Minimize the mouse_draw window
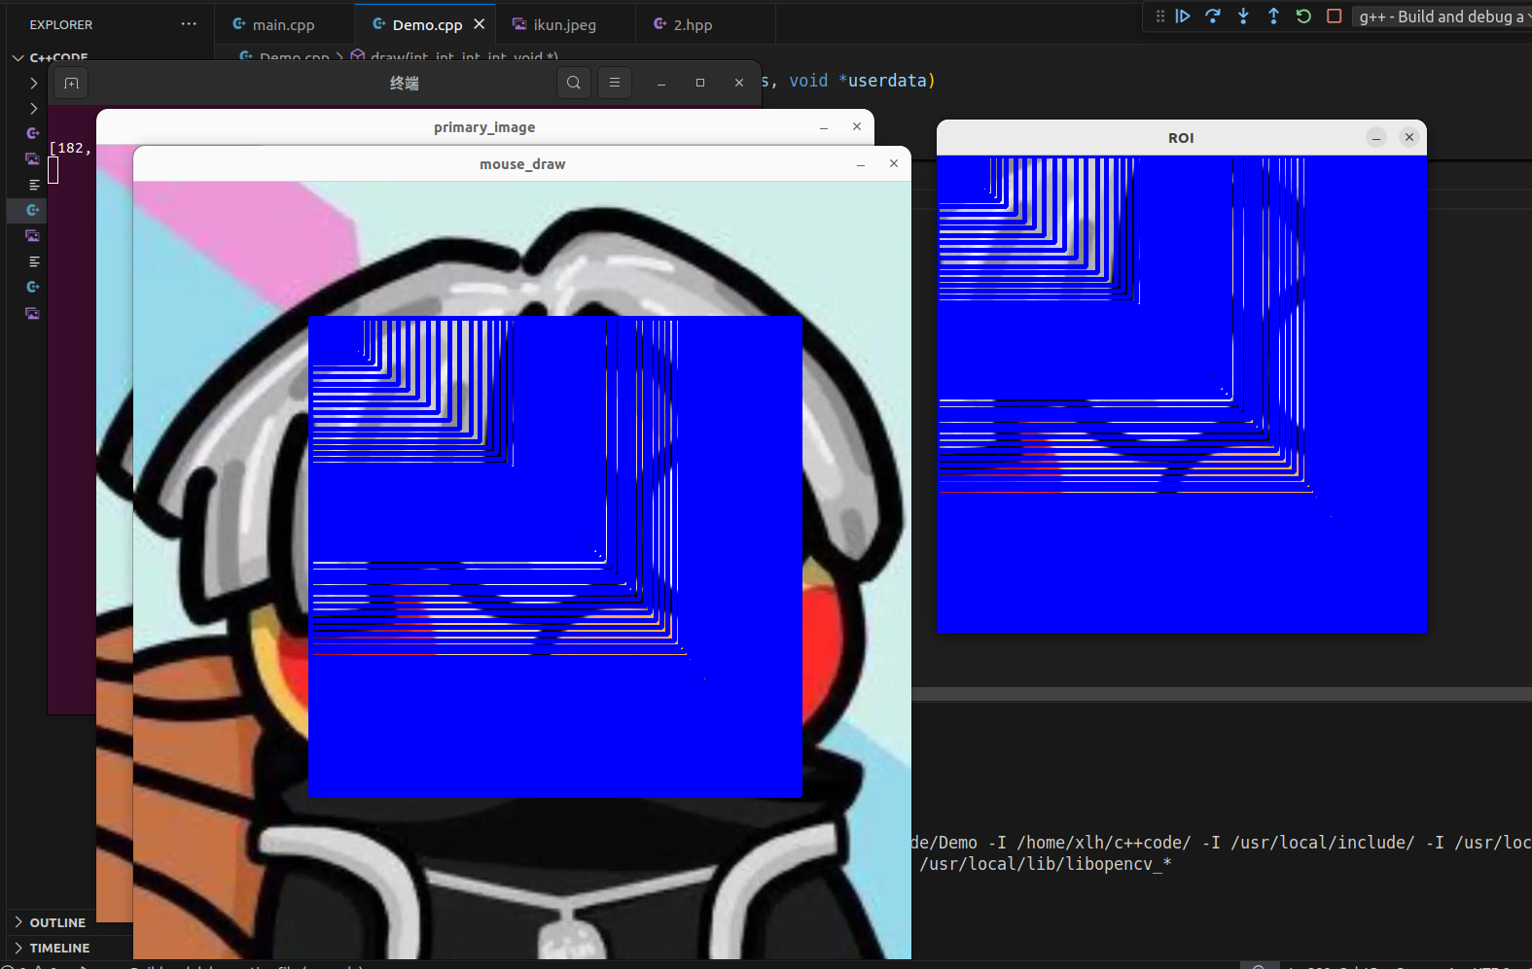Screen dimensions: 1532x969 coord(861,164)
